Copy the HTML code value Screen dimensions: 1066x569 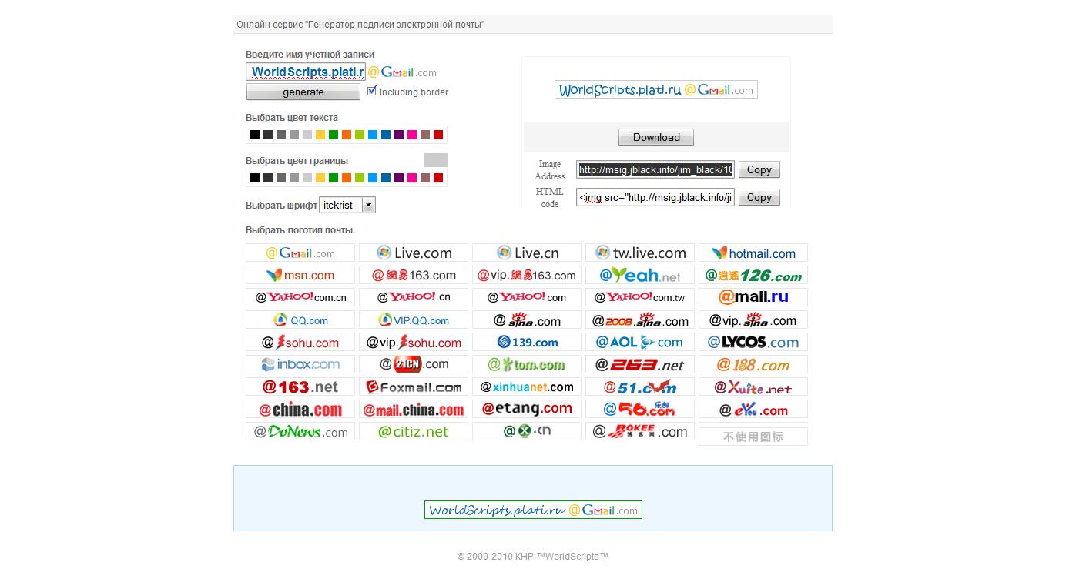point(759,198)
